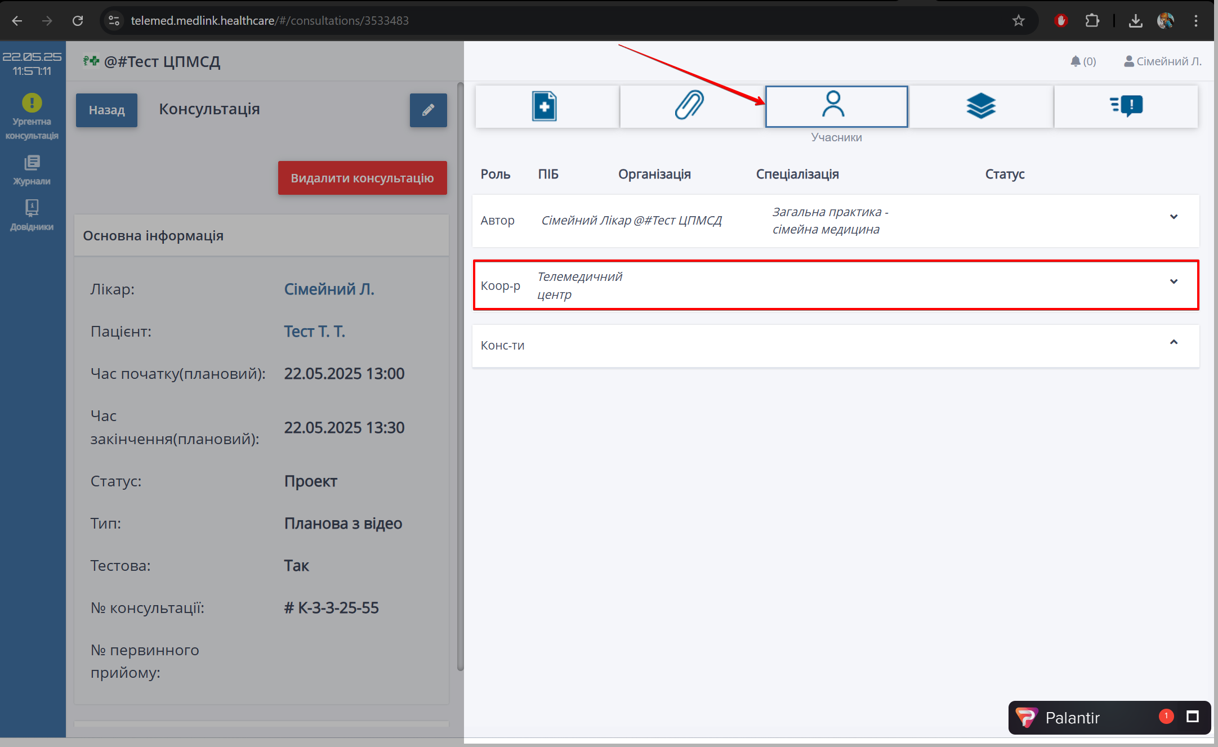
Task: Select the Учасники participants tab
Action: coord(836,106)
